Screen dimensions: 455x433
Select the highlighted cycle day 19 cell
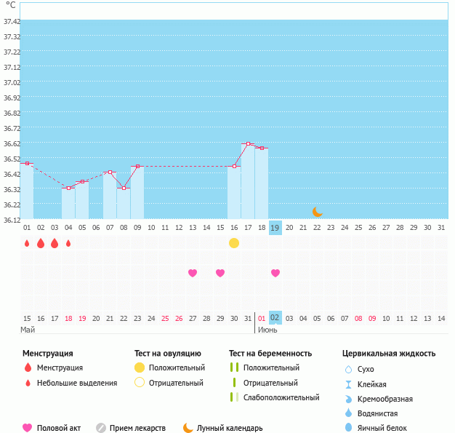pyautogui.click(x=275, y=228)
